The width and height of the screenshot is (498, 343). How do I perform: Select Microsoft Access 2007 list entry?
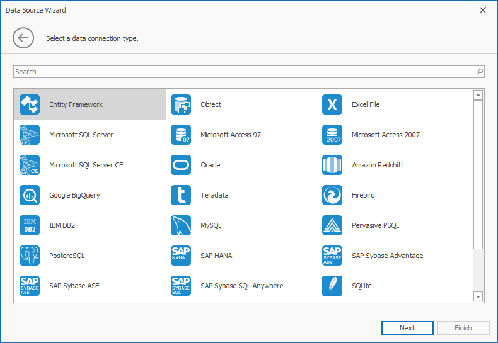click(x=385, y=135)
